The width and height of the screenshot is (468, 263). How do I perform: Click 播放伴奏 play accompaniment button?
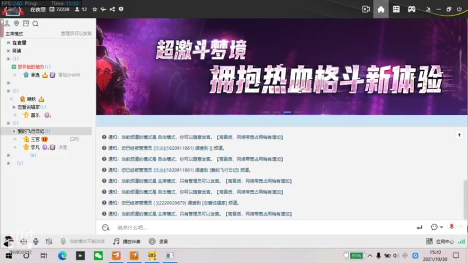[x=127, y=241]
